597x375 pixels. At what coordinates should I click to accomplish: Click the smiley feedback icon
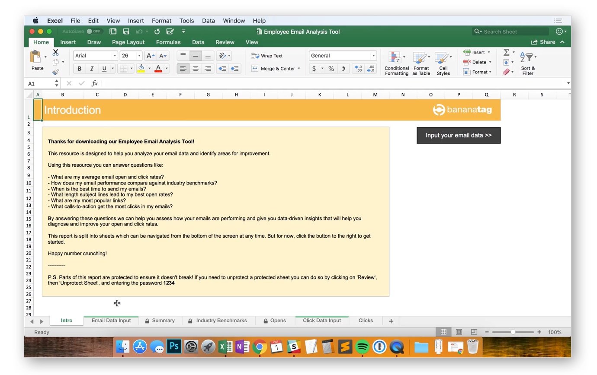[x=559, y=32]
